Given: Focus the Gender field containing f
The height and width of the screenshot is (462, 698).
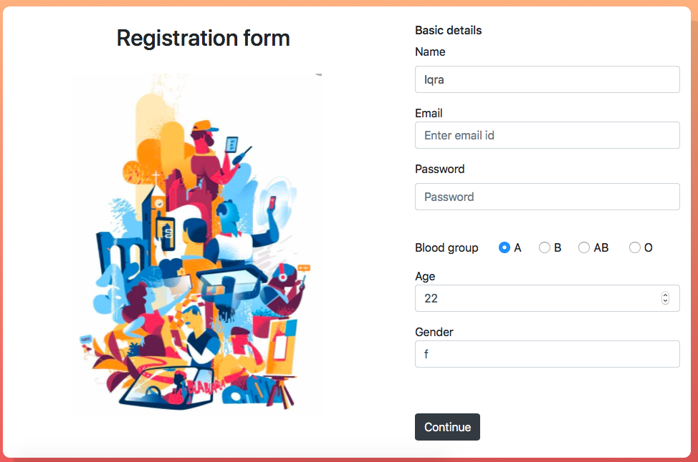Looking at the screenshot, I should pos(547,354).
